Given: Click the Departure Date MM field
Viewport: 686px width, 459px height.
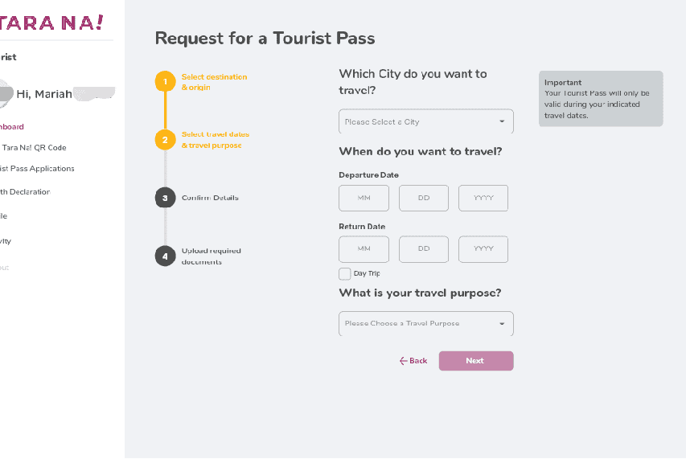Looking at the screenshot, I should pos(364,198).
